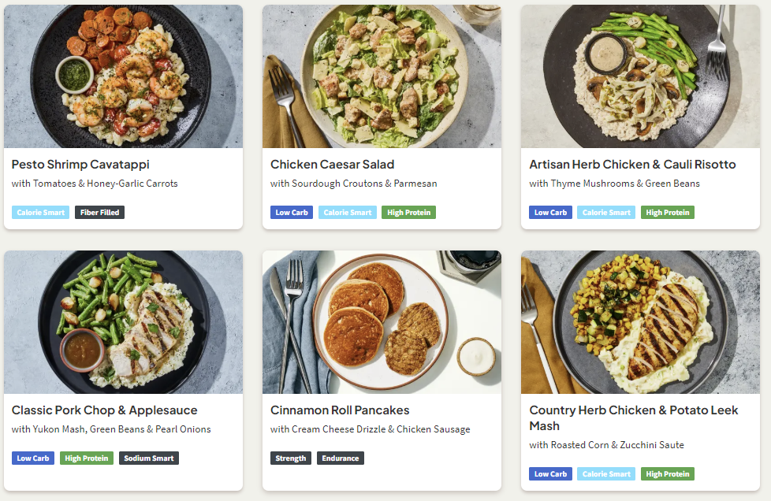Select Calorie Smart tag on Pesto Shrimp card
771x501 pixels.
point(41,212)
